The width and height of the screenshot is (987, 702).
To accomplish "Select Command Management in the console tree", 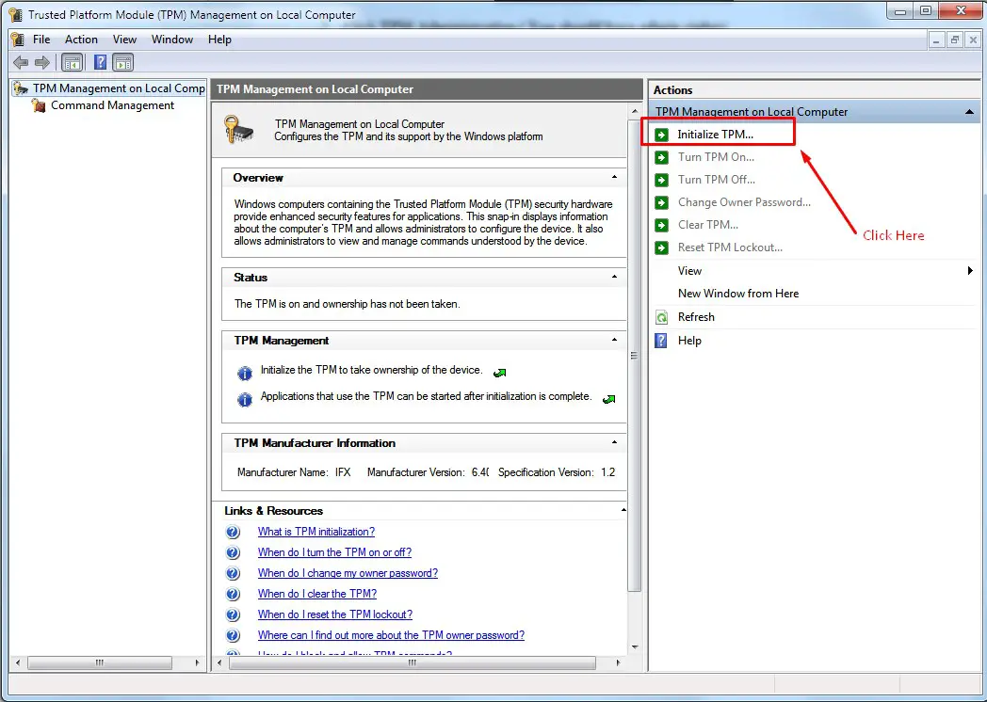I will [112, 105].
